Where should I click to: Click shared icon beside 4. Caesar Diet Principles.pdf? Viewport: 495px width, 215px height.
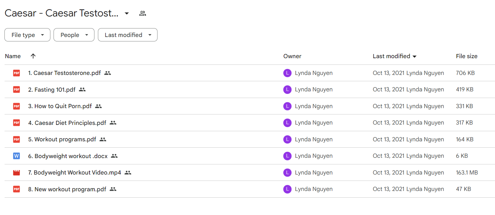coord(113,123)
